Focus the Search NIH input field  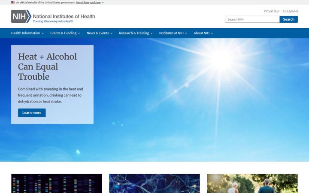point(253,19)
